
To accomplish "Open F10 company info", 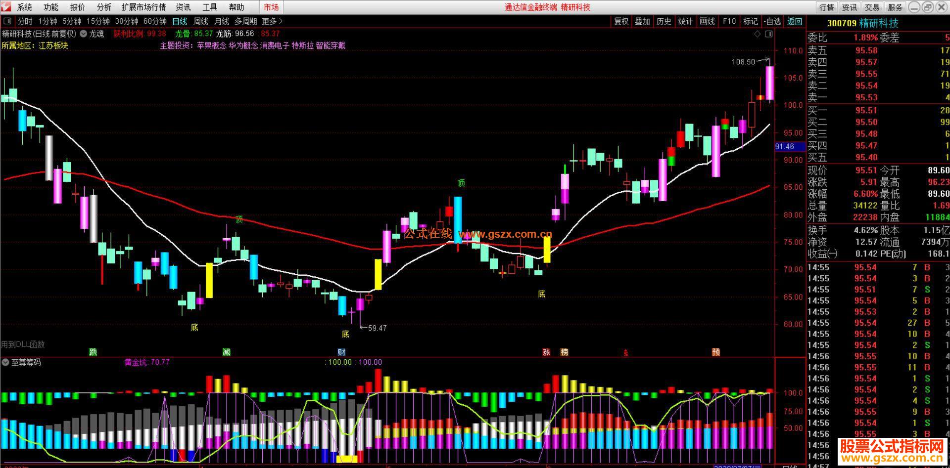I will click(x=729, y=21).
